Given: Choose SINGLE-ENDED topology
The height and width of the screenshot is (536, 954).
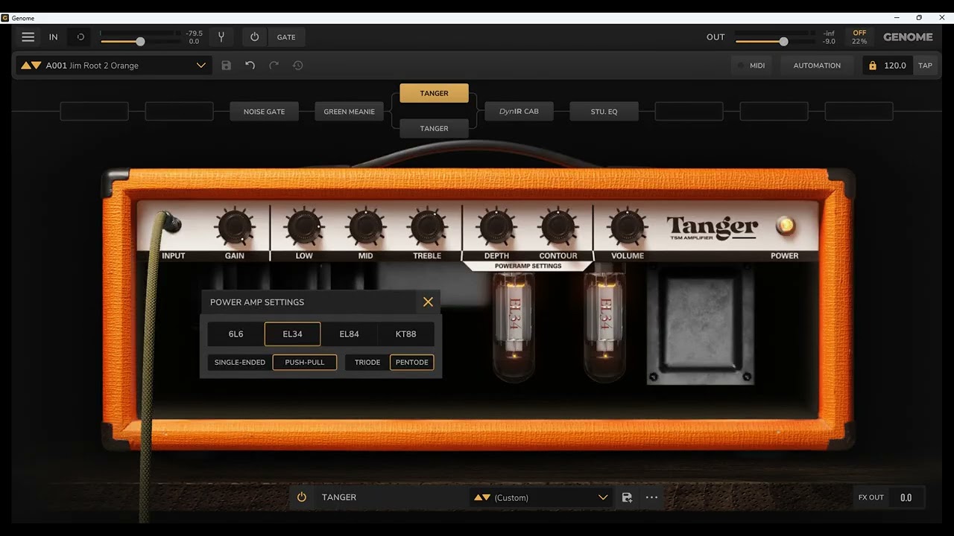Looking at the screenshot, I should pos(240,363).
